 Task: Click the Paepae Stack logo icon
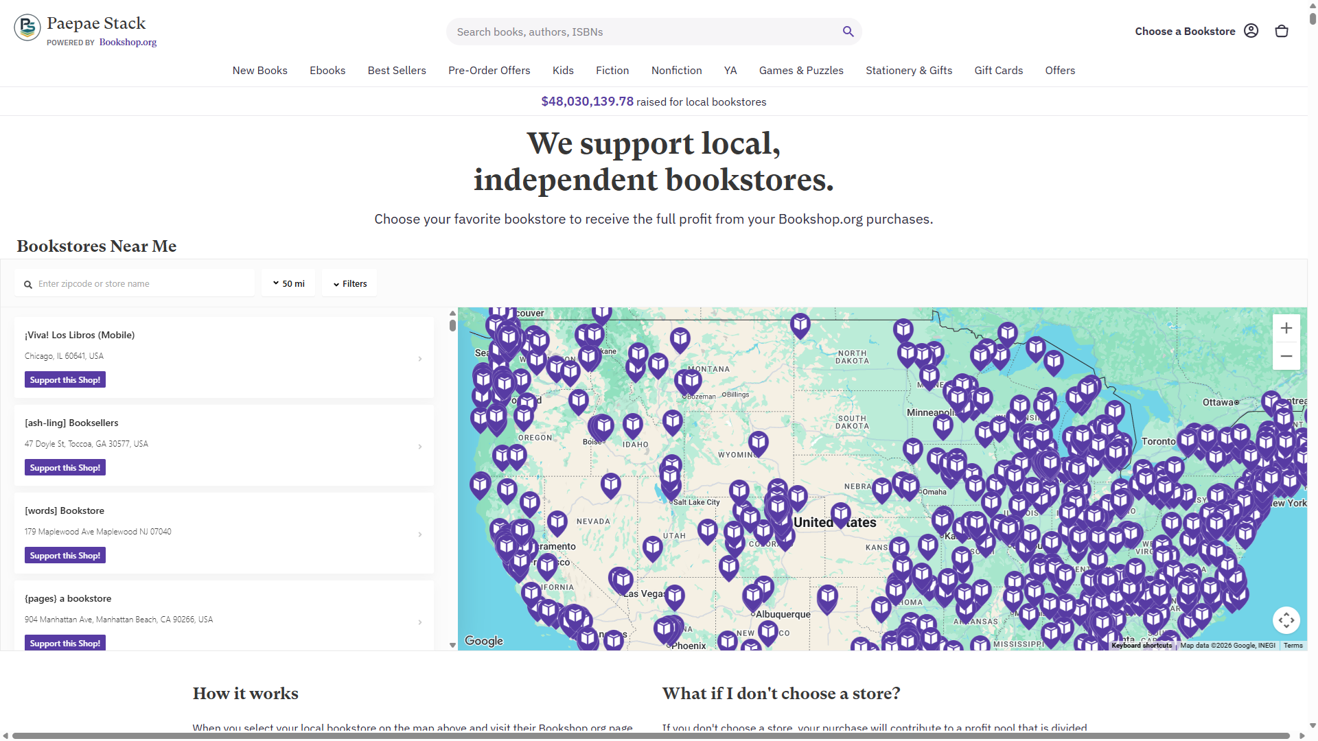(x=27, y=27)
